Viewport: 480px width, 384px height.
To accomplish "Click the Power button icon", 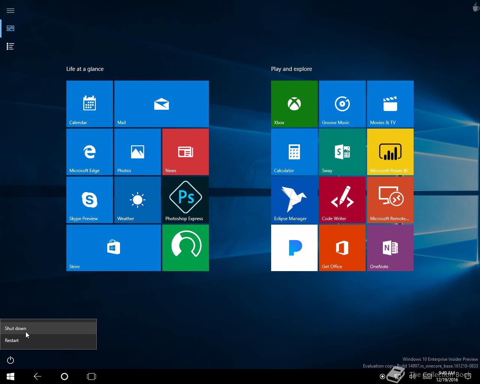I will click(10, 360).
